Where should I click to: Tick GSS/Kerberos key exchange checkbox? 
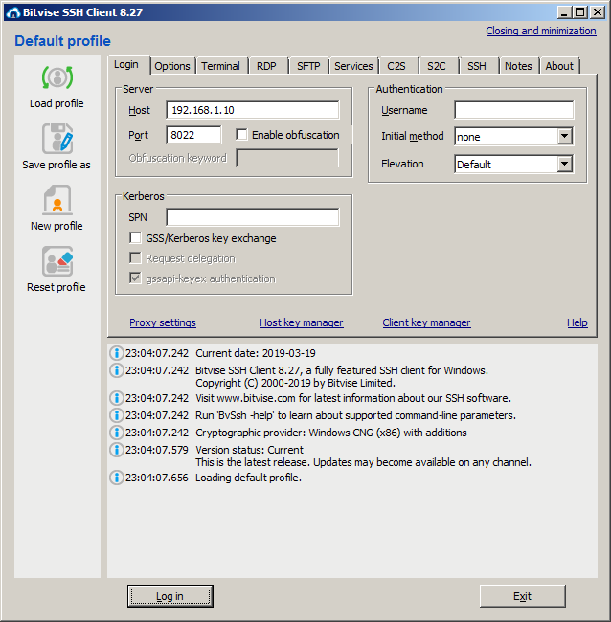point(135,238)
